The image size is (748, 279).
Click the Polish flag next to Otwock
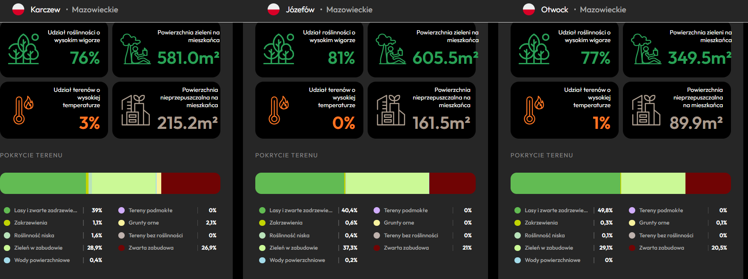(529, 9)
